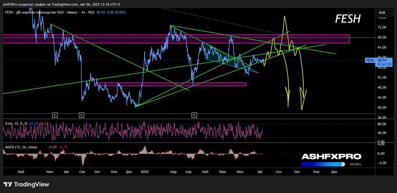Viewport: 397px width, 193px height.
Task: Click the earnings E marker above Сен 2024
Action: pyautogui.click(x=81, y=115)
